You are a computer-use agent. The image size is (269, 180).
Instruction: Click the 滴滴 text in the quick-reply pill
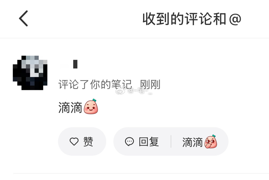pos(193,142)
